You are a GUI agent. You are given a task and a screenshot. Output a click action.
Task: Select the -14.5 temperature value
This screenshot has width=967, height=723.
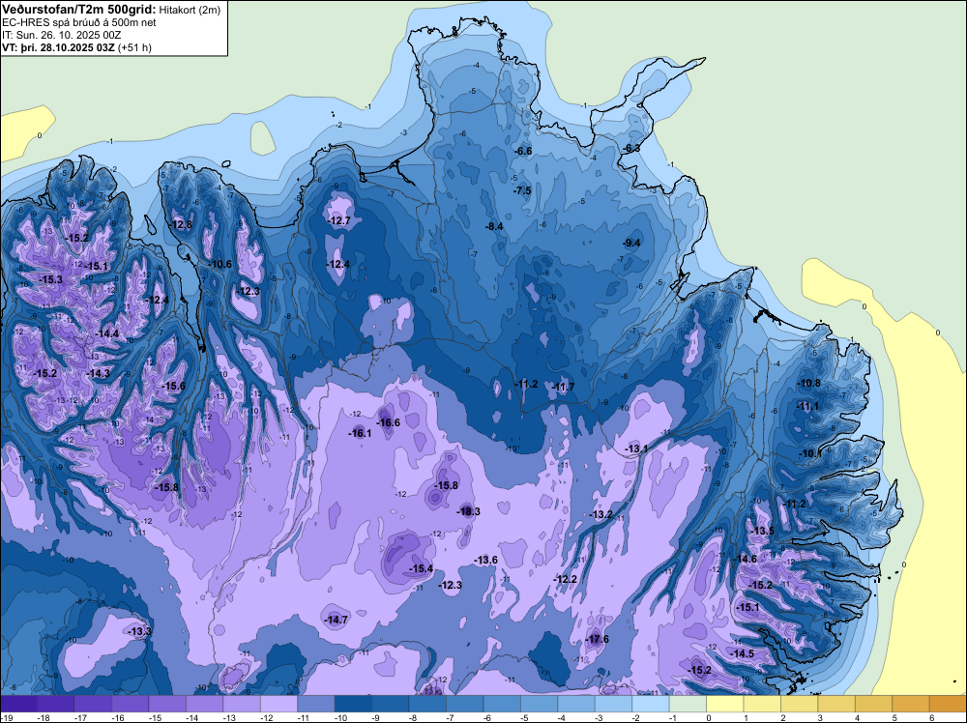point(743,653)
